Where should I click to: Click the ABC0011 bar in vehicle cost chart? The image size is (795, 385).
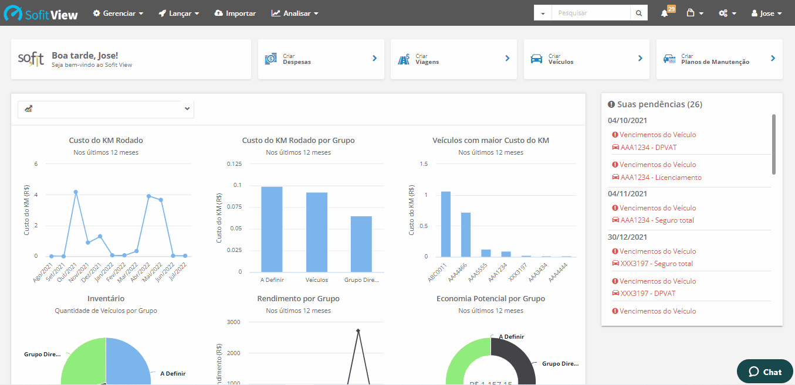(x=446, y=224)
